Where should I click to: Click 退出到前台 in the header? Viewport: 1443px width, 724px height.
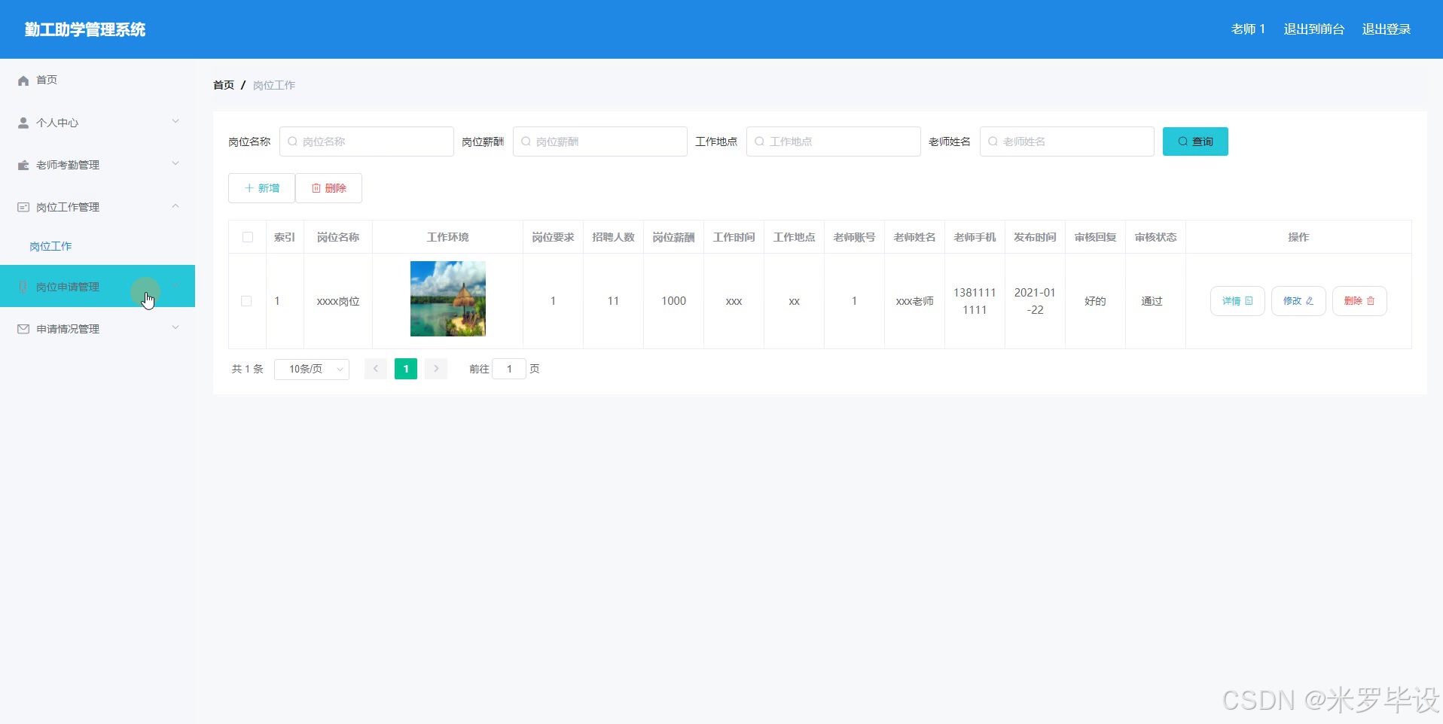point(1313,29)
